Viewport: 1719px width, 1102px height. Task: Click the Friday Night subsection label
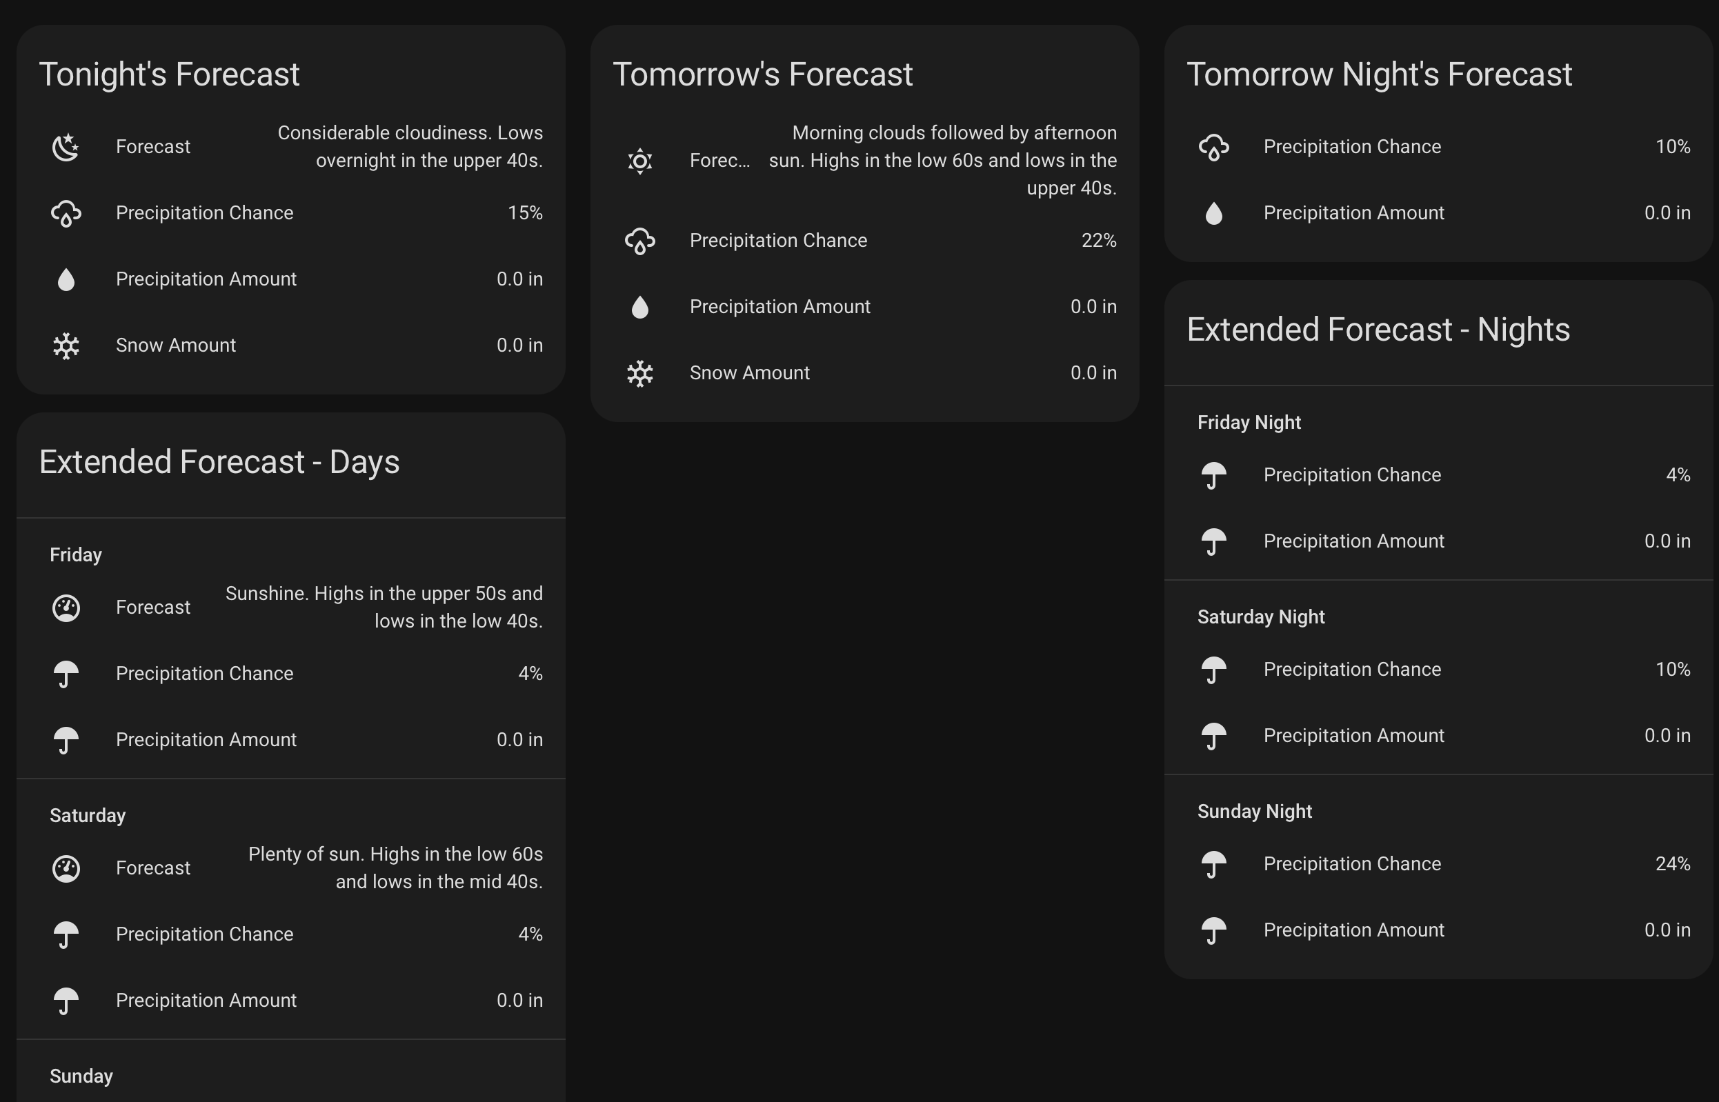[x=1249, y=422]
